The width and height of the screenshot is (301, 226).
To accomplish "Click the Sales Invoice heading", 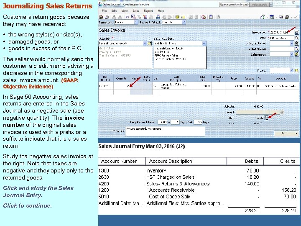I will [112, 30].
